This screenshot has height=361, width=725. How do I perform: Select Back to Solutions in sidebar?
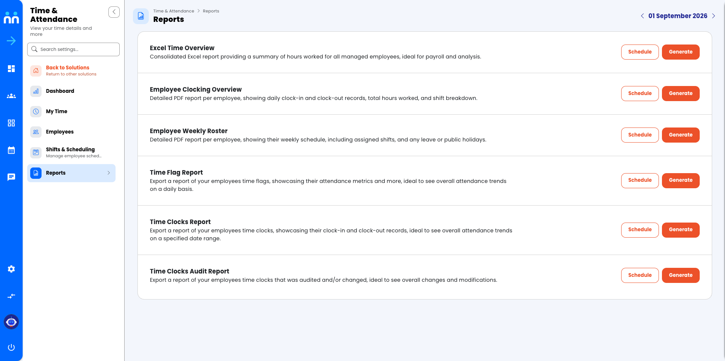tap(71, 71)
